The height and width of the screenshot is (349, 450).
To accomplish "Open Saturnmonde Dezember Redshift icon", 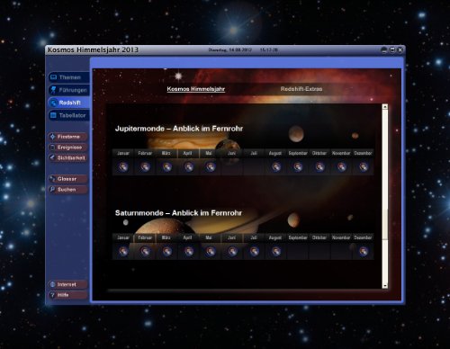I will 364,251.
